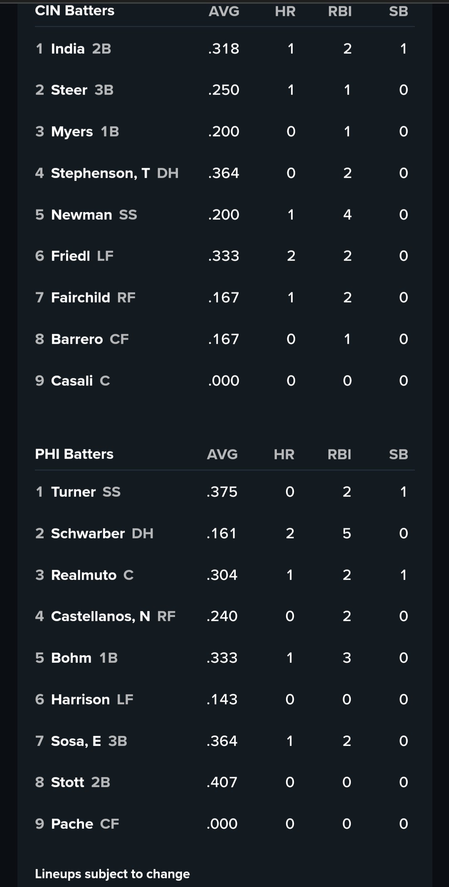
Task: Select Friedl in the lineup
Action: pos(70,256)
